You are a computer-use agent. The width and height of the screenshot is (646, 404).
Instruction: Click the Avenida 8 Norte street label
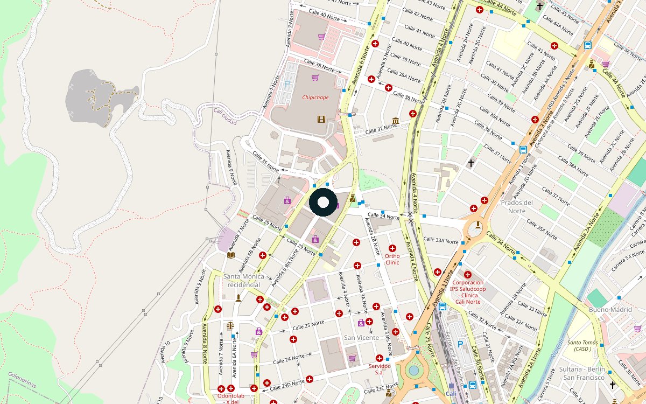pos(205,344)
